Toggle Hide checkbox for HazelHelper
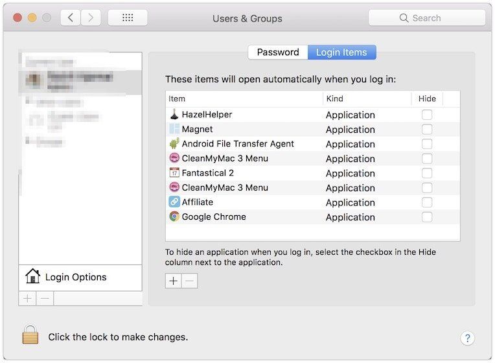Image resolution: width=495 pixels, height=363 pixels. pyautogui.click(x=427, y=115)
